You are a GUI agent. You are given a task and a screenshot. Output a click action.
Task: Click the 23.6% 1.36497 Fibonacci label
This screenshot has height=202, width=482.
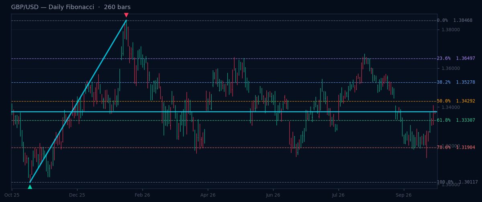click(456, 59)
